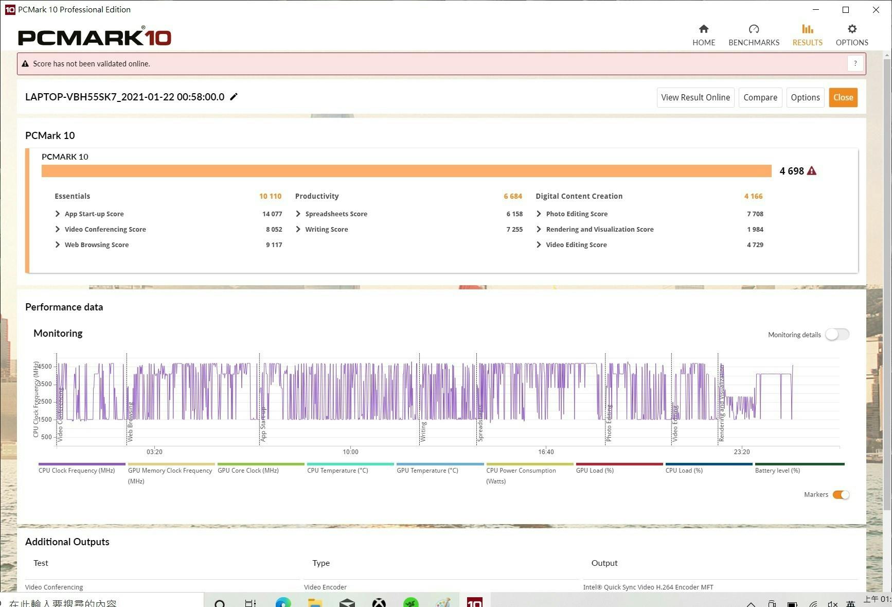Click the options gear icon
This screenshot has width=892, height=607.
[852, 29]
